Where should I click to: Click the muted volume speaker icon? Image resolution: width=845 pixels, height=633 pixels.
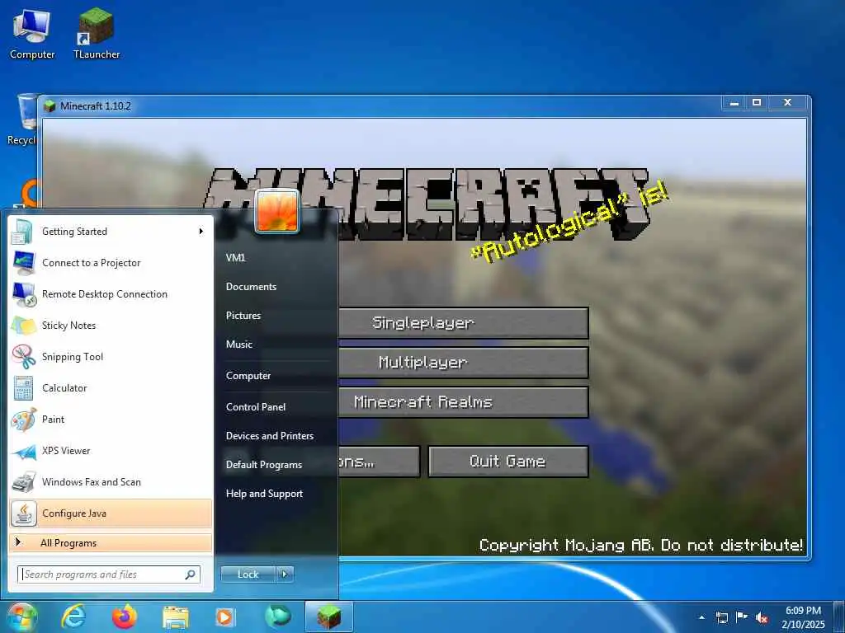click(x=762, y=618)
